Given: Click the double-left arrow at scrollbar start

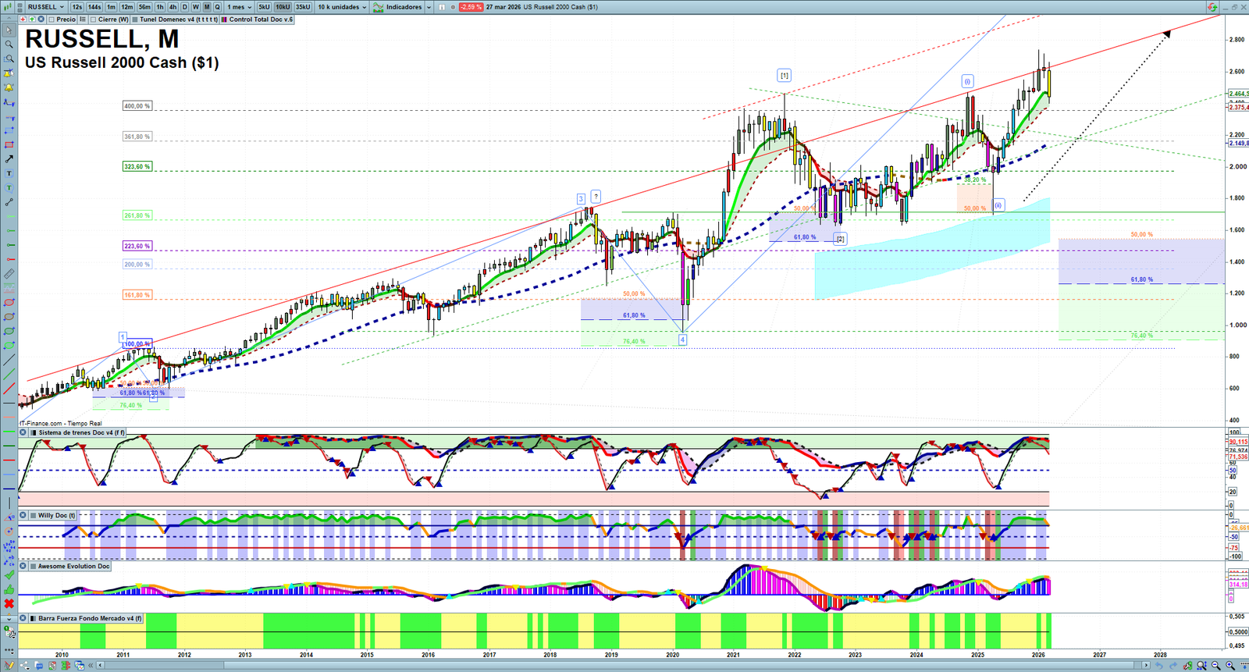Looking at the screenshot, I should (x=91, y=666).
